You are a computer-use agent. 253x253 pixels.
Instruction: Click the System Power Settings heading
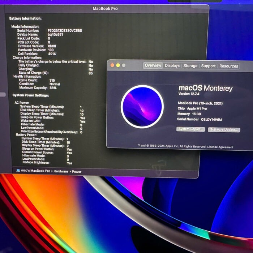(31, 95)
